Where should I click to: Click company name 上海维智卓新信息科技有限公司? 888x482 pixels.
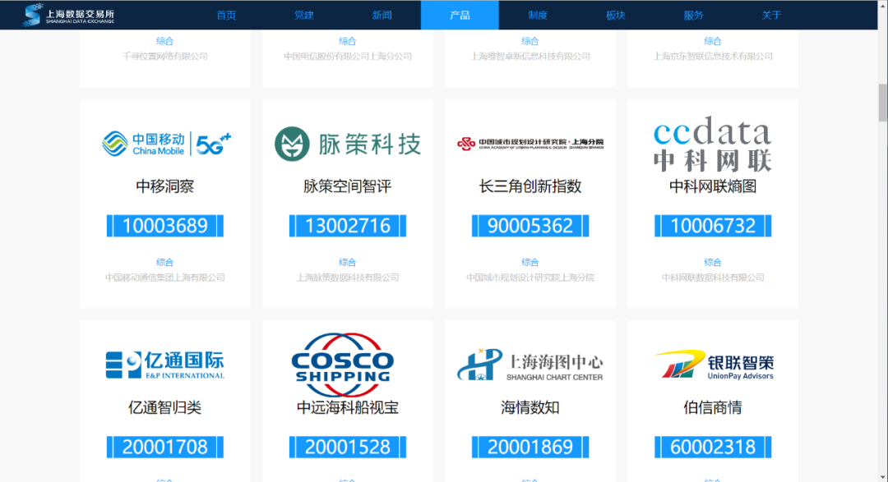coord(530,56)
